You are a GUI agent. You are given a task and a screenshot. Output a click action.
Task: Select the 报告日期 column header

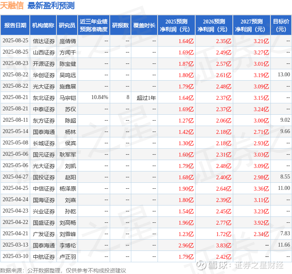15,25
